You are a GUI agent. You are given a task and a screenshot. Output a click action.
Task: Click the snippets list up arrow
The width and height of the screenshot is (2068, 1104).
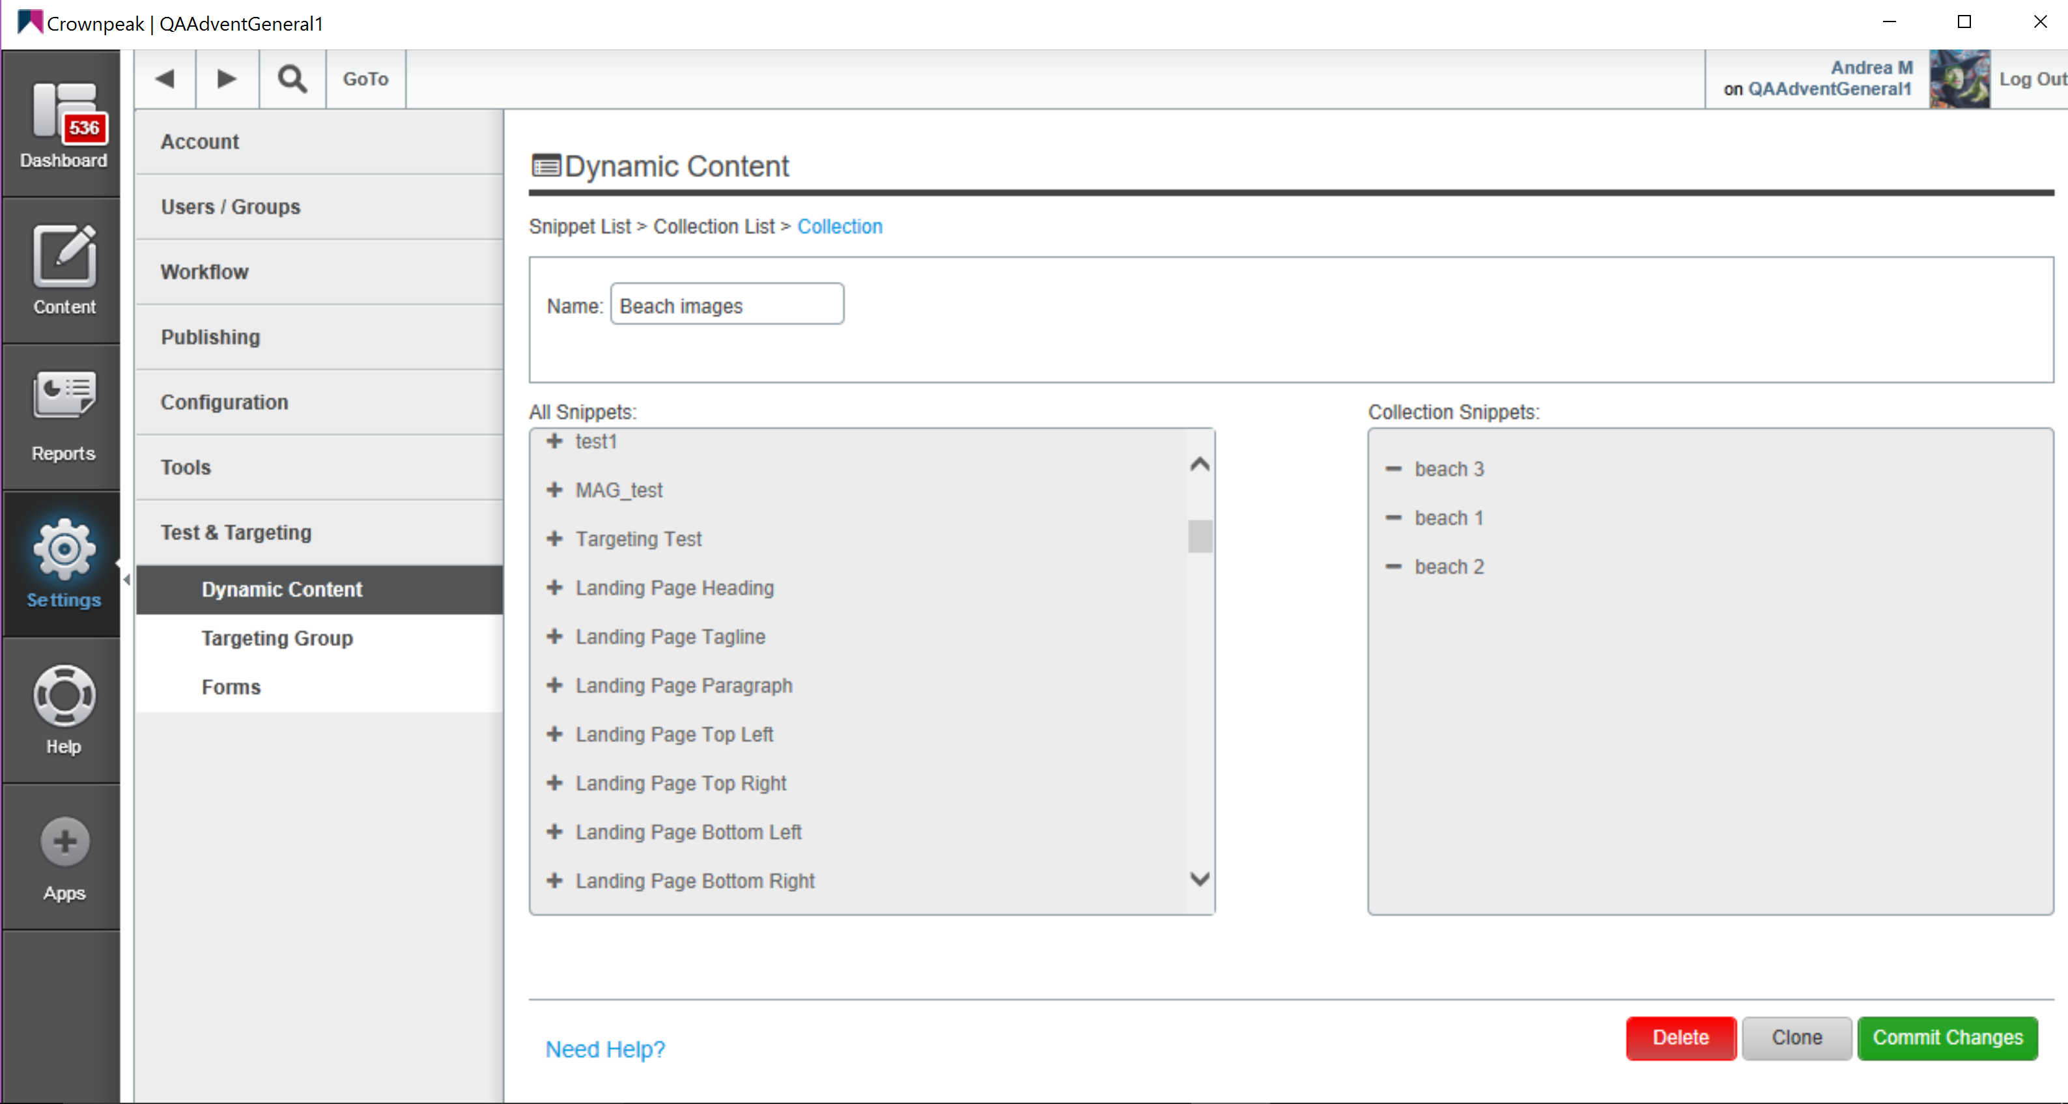pos(1200,464)
